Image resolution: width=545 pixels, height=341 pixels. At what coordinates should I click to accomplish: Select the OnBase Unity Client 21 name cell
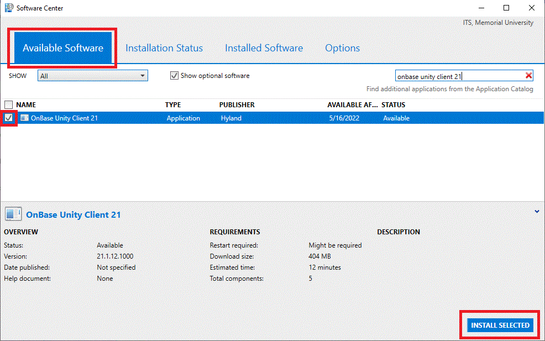coord(64,118)
